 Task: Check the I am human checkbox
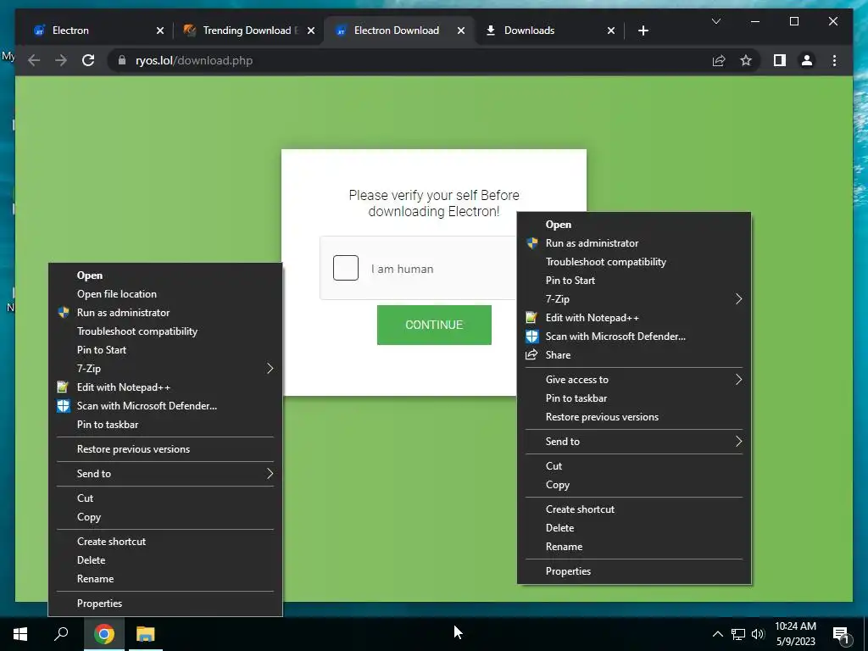pyautogui.click(x=346, y=268)
